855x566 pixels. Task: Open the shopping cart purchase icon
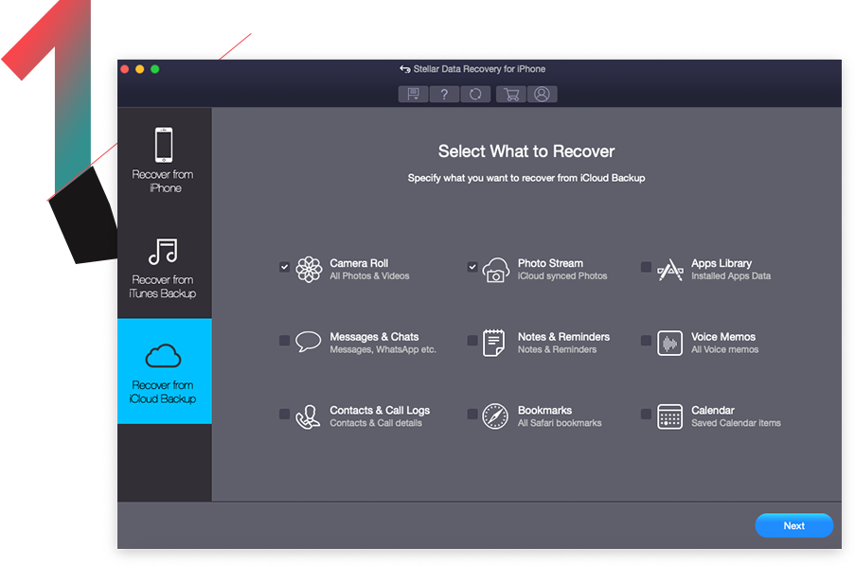tap(511, 94)
